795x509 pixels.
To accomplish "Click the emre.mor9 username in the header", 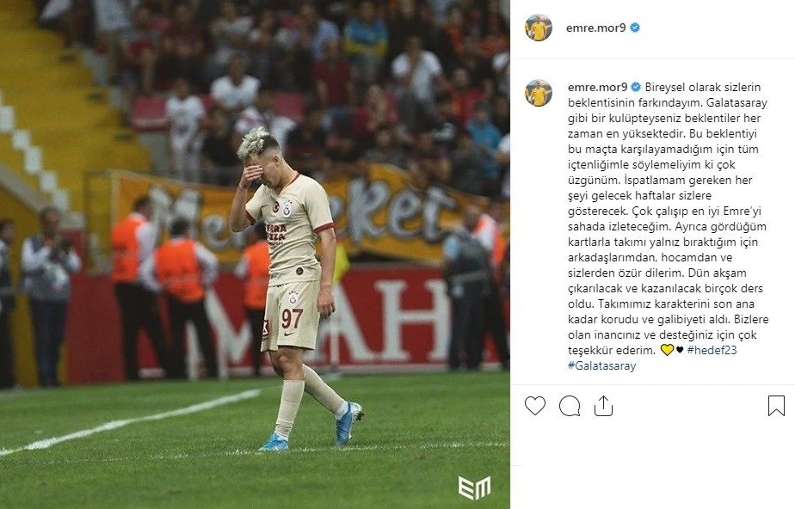I will (596, 28).
